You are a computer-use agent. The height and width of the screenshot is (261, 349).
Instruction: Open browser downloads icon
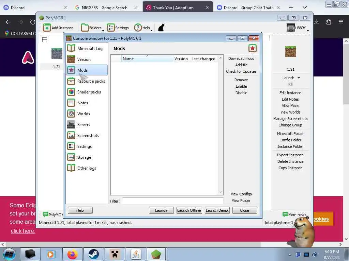point(316,22)
